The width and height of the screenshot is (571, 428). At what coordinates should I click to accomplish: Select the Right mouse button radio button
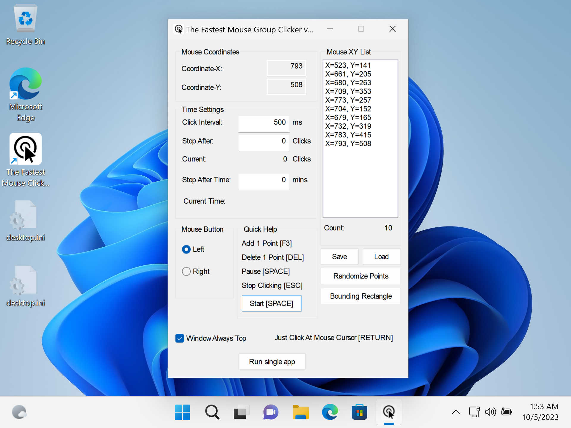pos(186,271)
